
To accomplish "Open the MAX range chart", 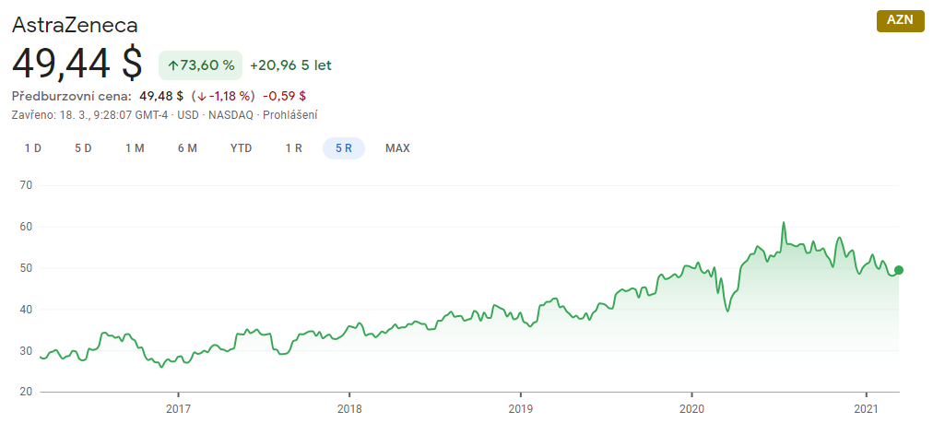I will click(397, 148).
